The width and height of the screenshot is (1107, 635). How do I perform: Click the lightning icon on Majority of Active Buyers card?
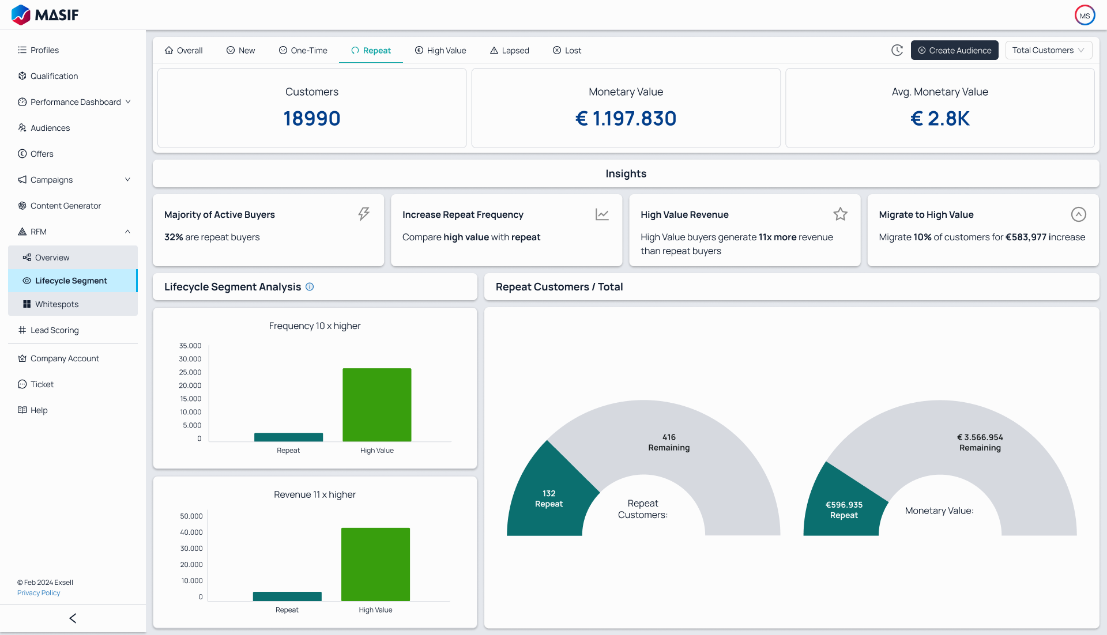tap(363, 214)
